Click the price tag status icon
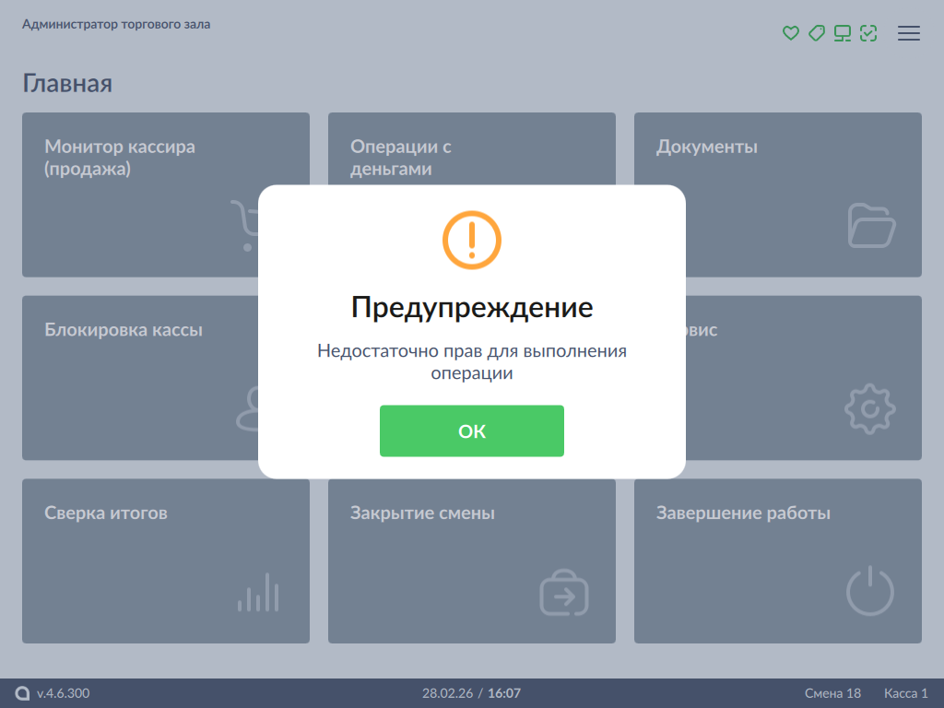Viewport: 944px width, 708px height. 816,33
